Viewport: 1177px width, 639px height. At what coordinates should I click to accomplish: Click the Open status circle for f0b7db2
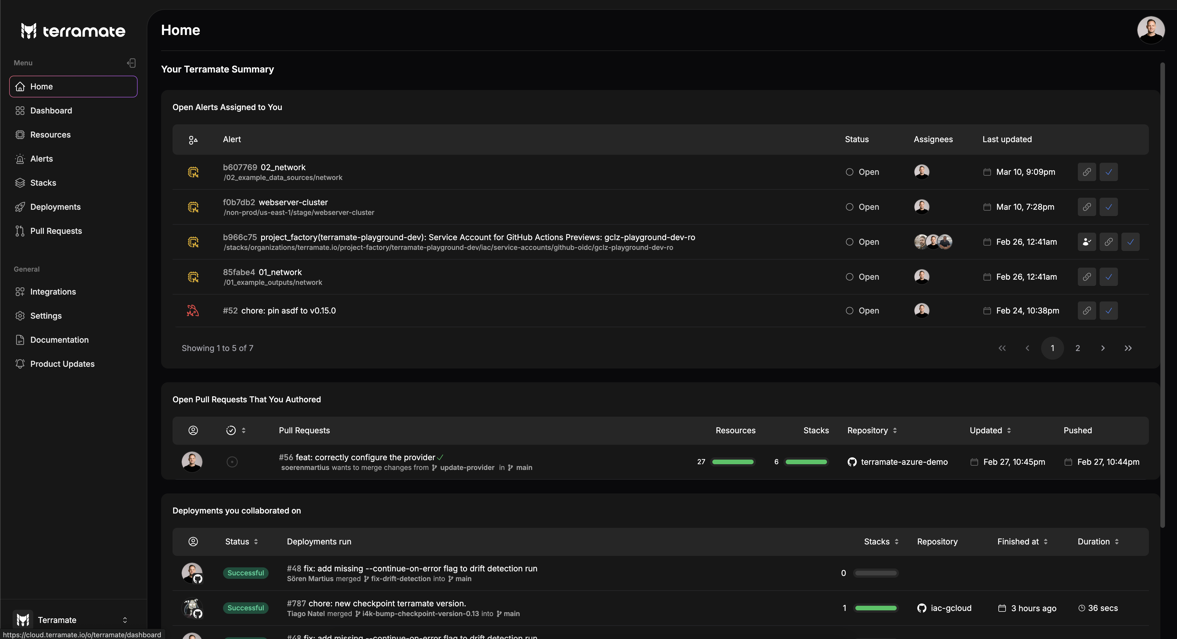(849, 207)
